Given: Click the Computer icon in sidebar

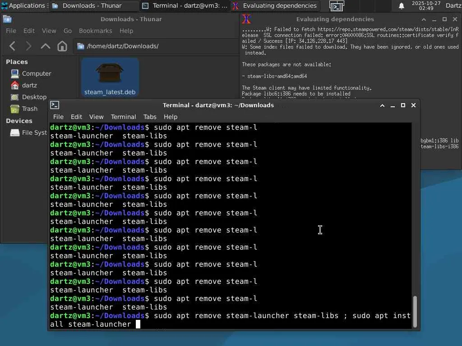Looking at the screenshot, I should tap(15, 73).
